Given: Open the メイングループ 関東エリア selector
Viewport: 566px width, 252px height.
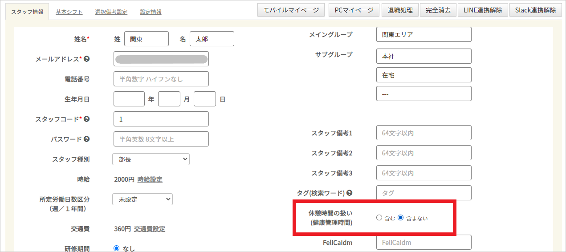Looking at the screenshot, I should 423,34.
